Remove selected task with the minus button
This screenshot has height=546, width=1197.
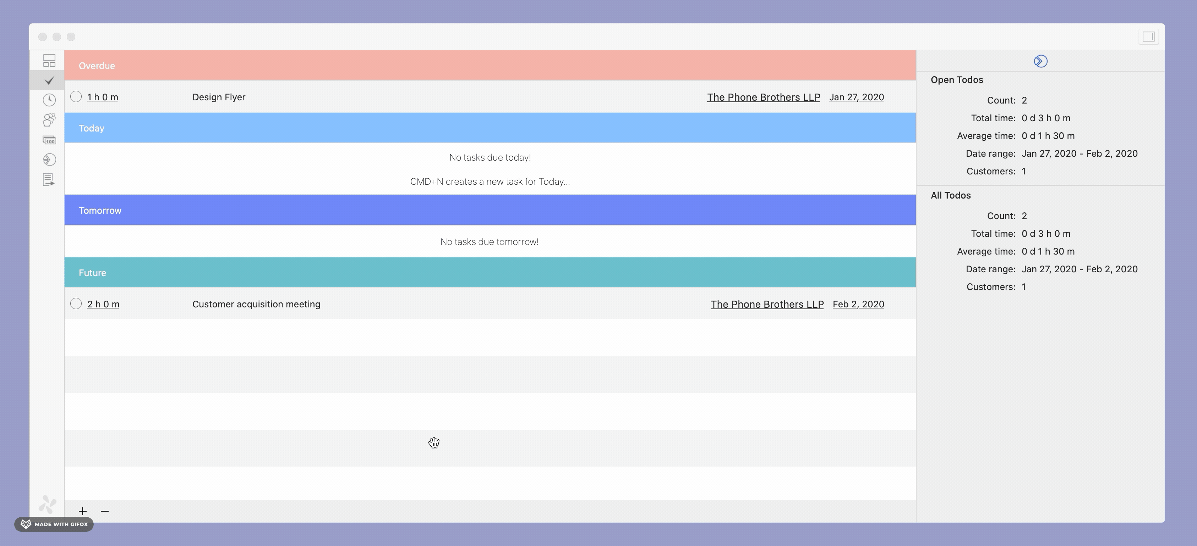point(105,511)
